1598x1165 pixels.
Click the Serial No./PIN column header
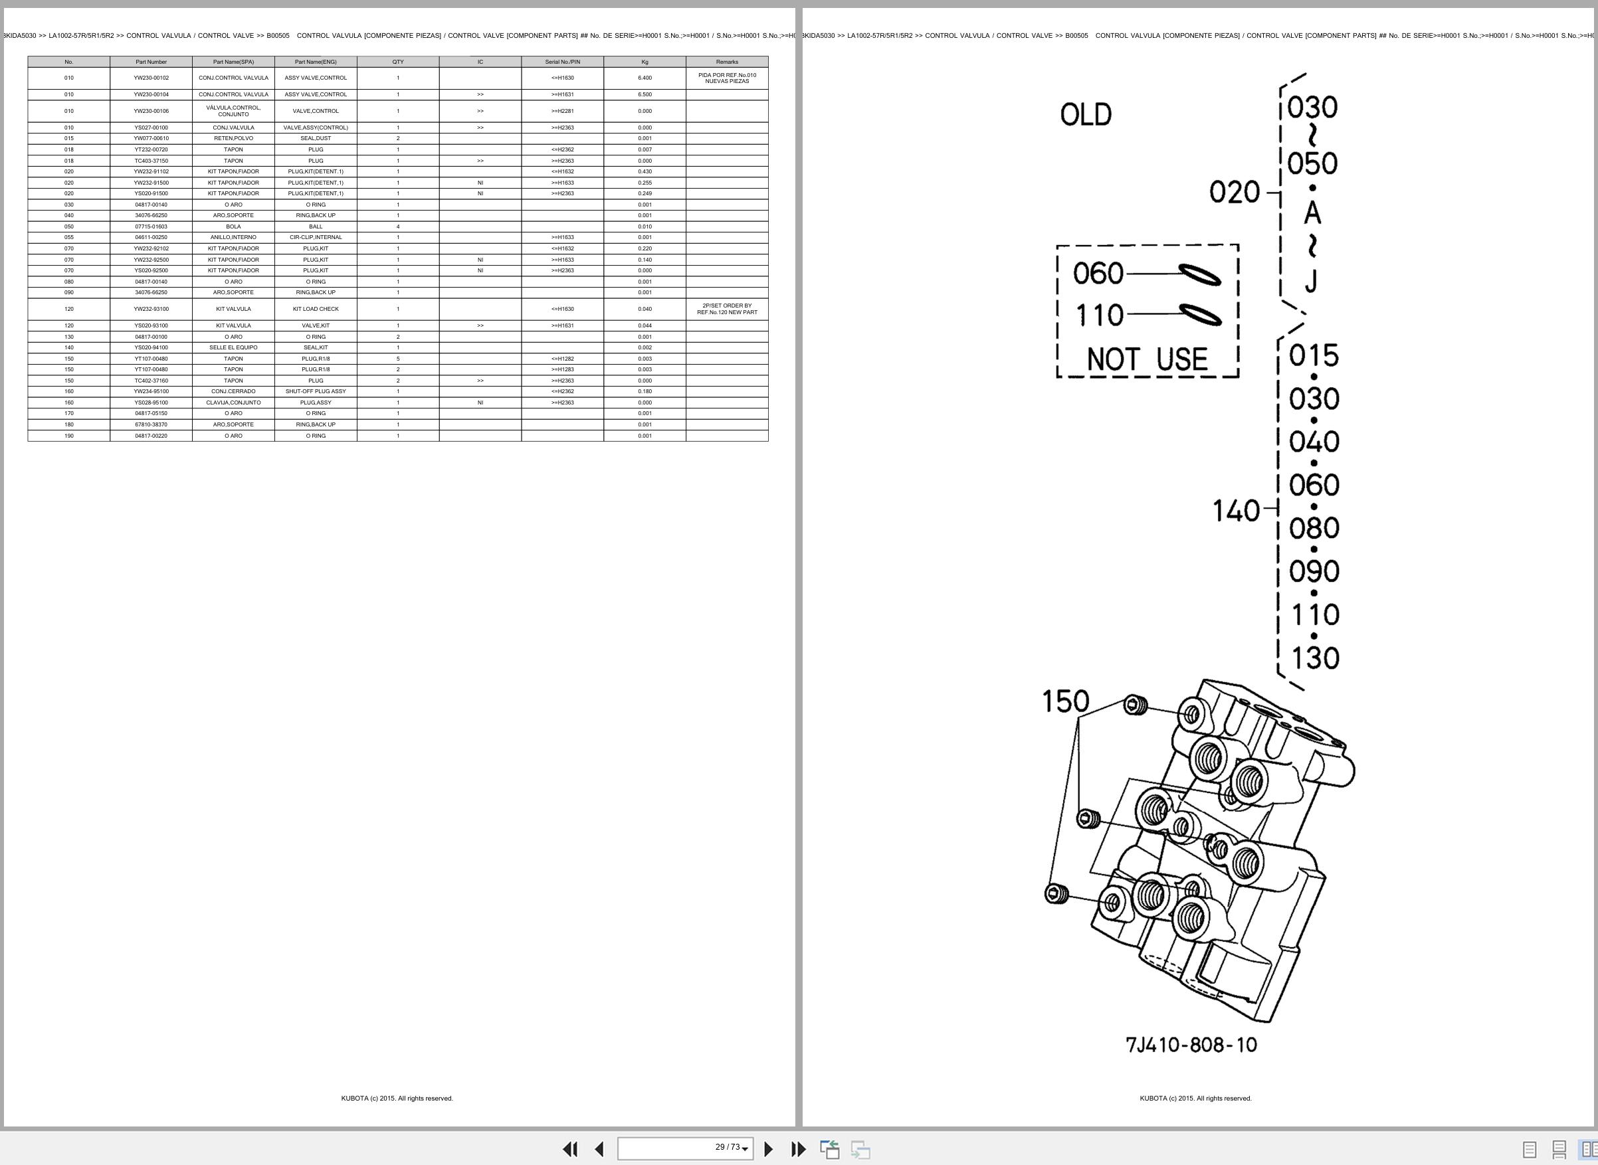(x=562, y=62)
